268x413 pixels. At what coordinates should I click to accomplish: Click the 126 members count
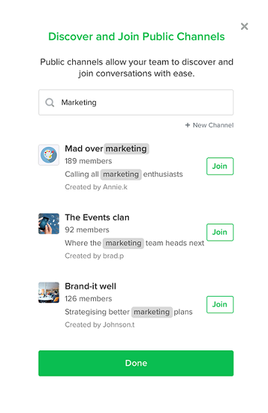pos(89,298)
